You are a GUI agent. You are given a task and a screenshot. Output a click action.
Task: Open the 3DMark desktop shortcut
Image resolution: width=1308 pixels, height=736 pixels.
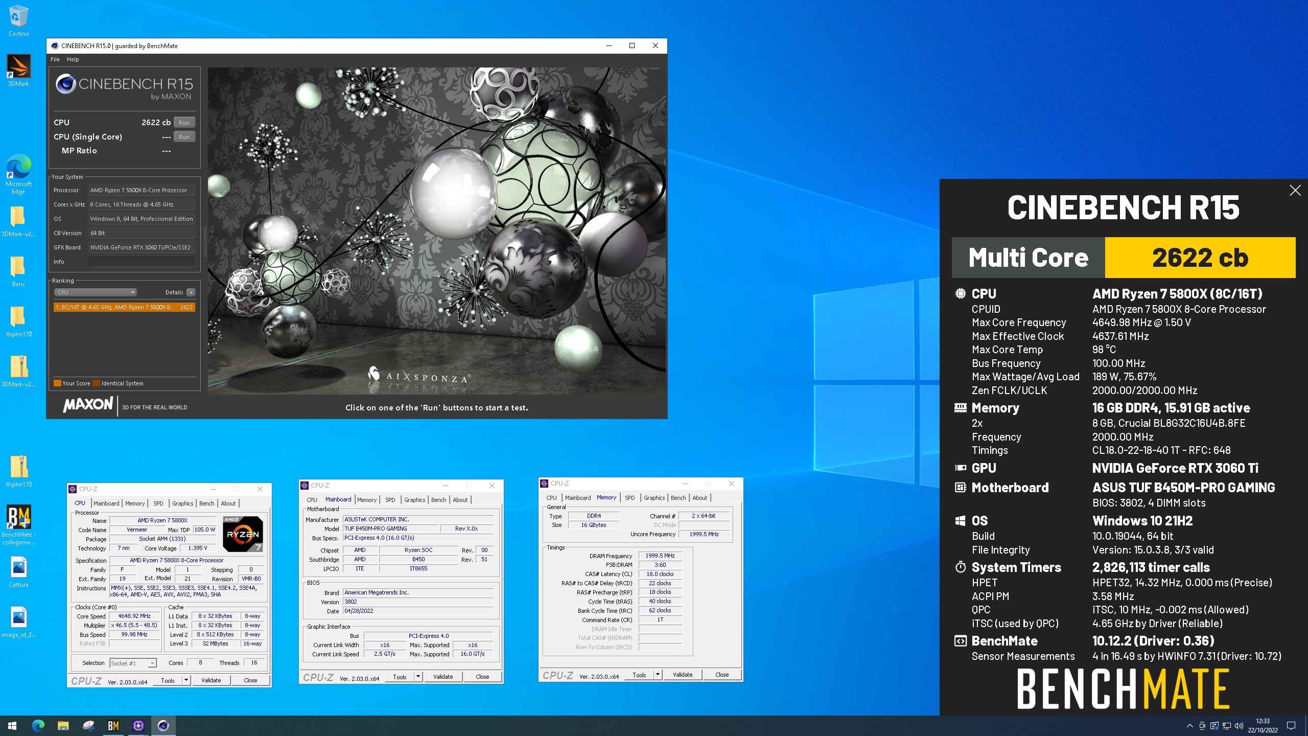18,70
